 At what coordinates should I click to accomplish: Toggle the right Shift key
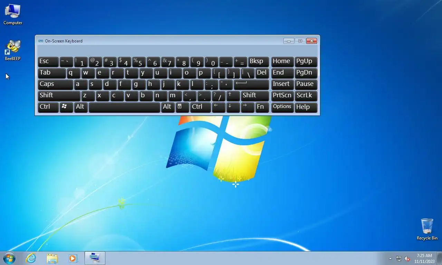point(255,96)
